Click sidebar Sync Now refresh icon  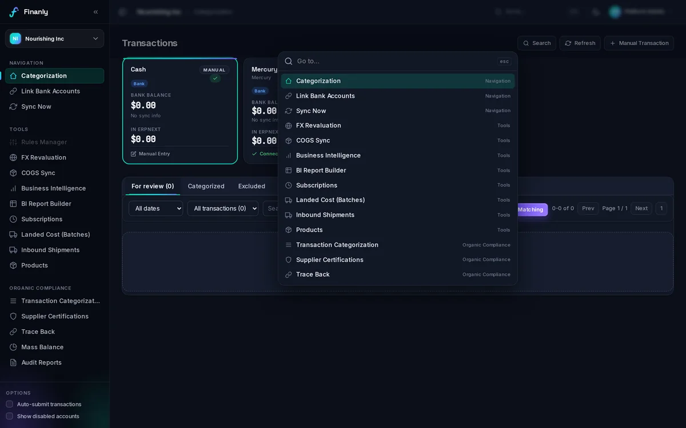click(x=13, y=107)
